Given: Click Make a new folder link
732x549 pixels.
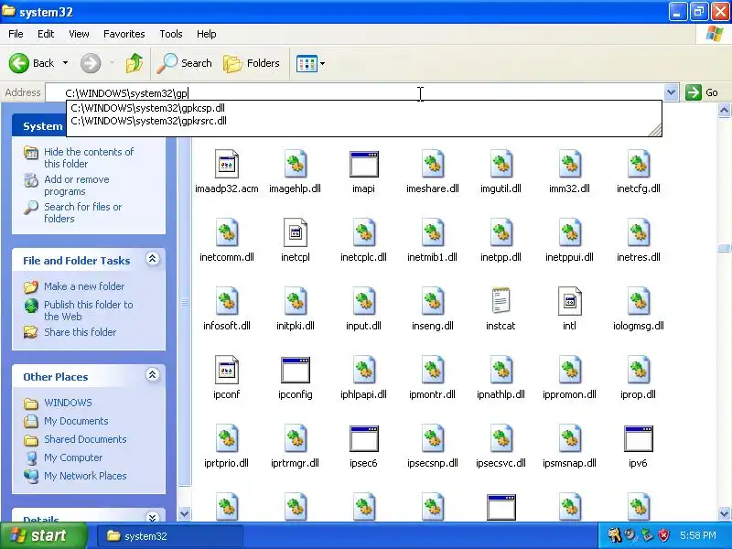Looking at the screenshot, I should pos(84,286).
